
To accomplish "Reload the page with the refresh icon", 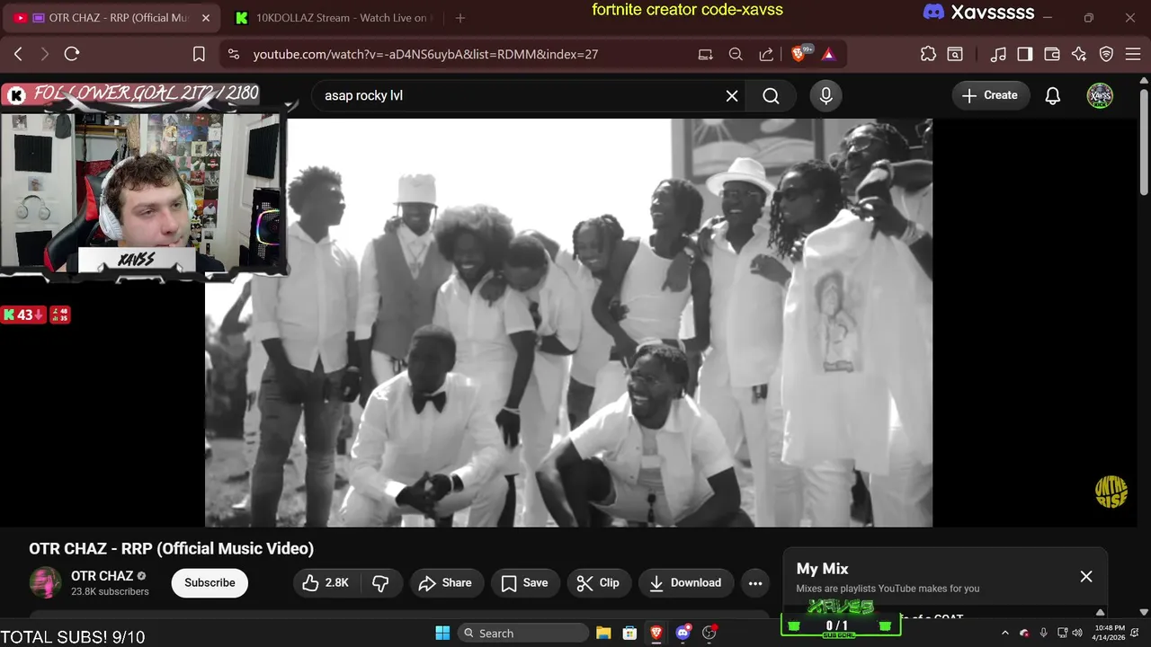I will [x=72, y=54].
